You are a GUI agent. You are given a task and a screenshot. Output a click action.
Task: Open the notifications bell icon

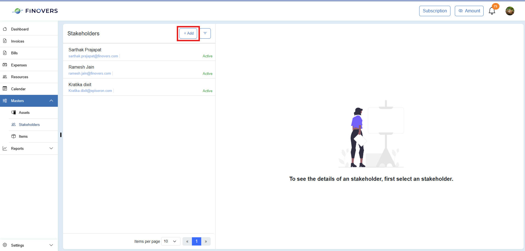492,11
